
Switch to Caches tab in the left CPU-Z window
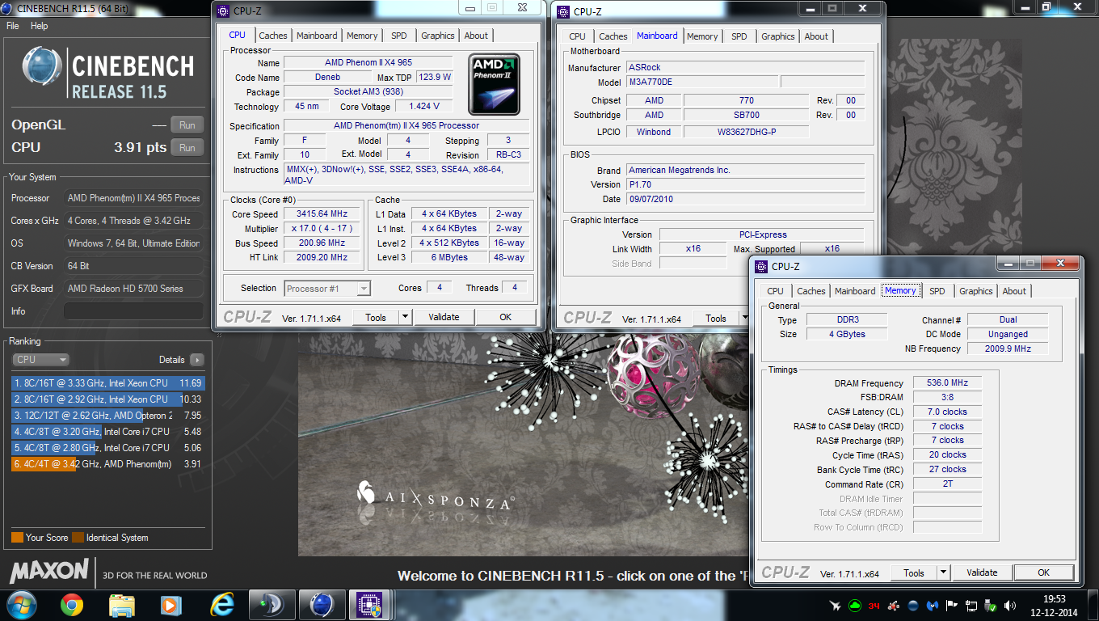pos(273,36)
